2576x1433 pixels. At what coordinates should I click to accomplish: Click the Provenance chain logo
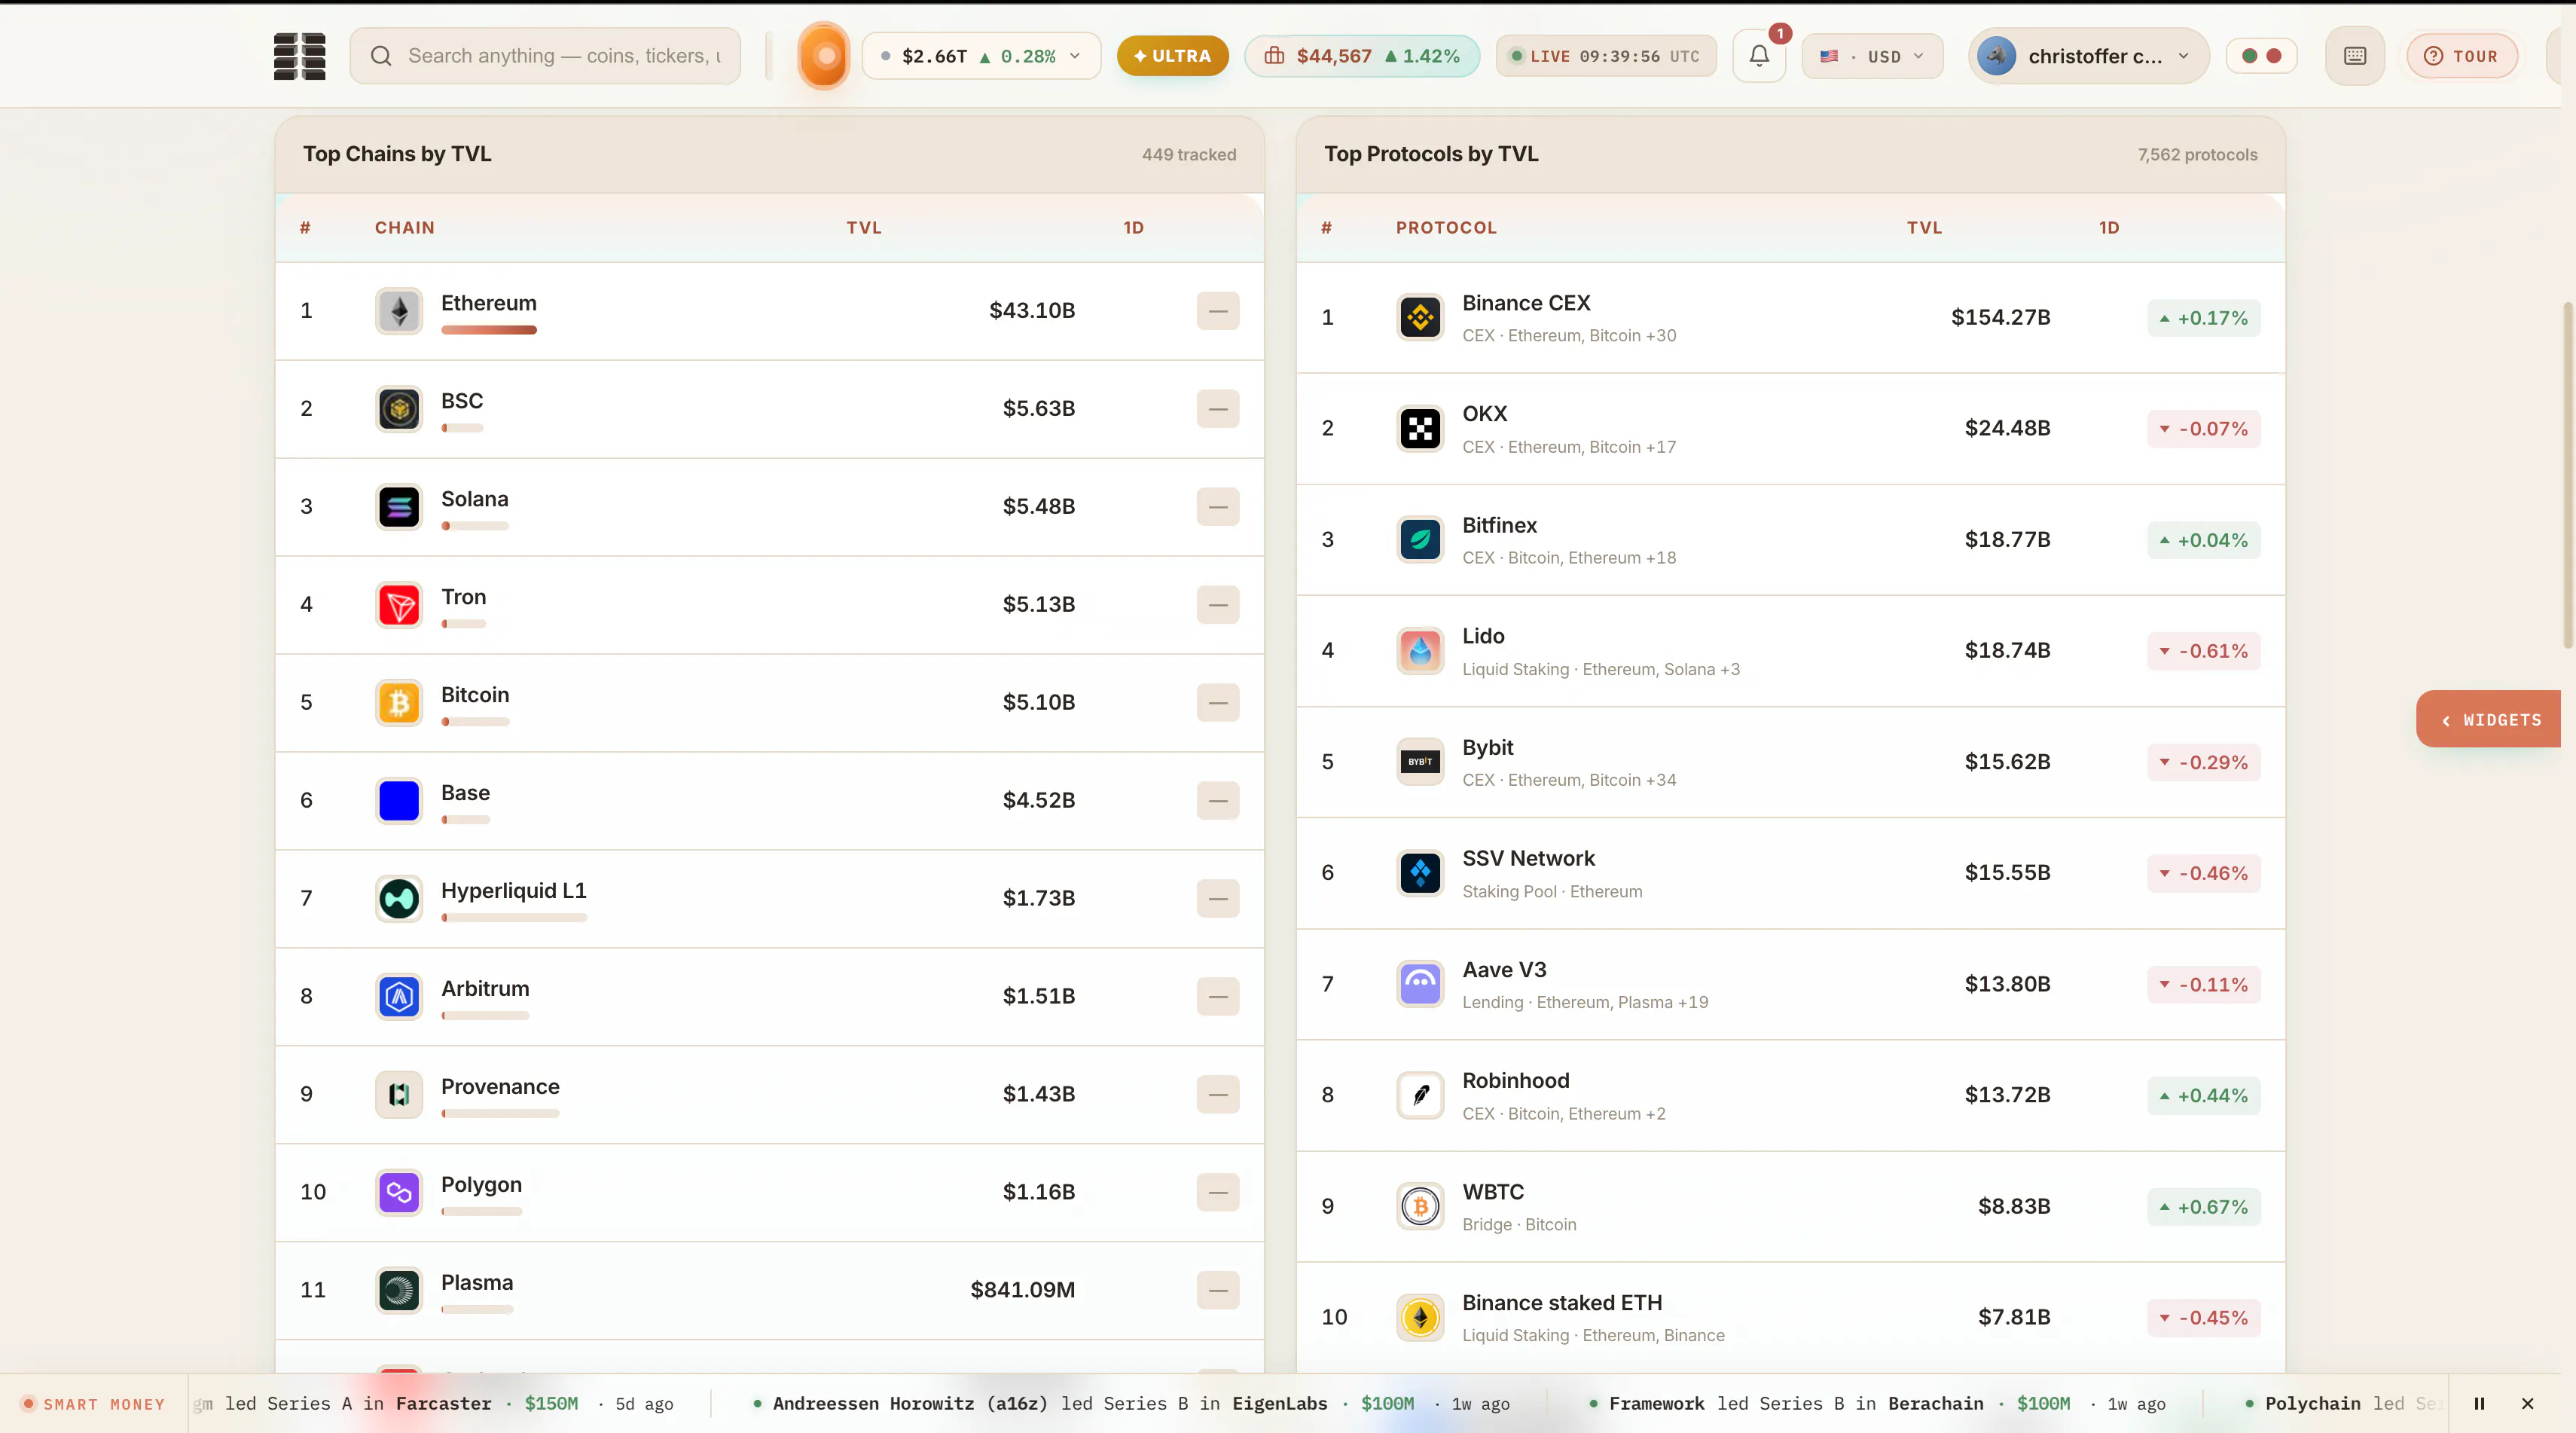pyautogui.click(x=399, y=1095)
